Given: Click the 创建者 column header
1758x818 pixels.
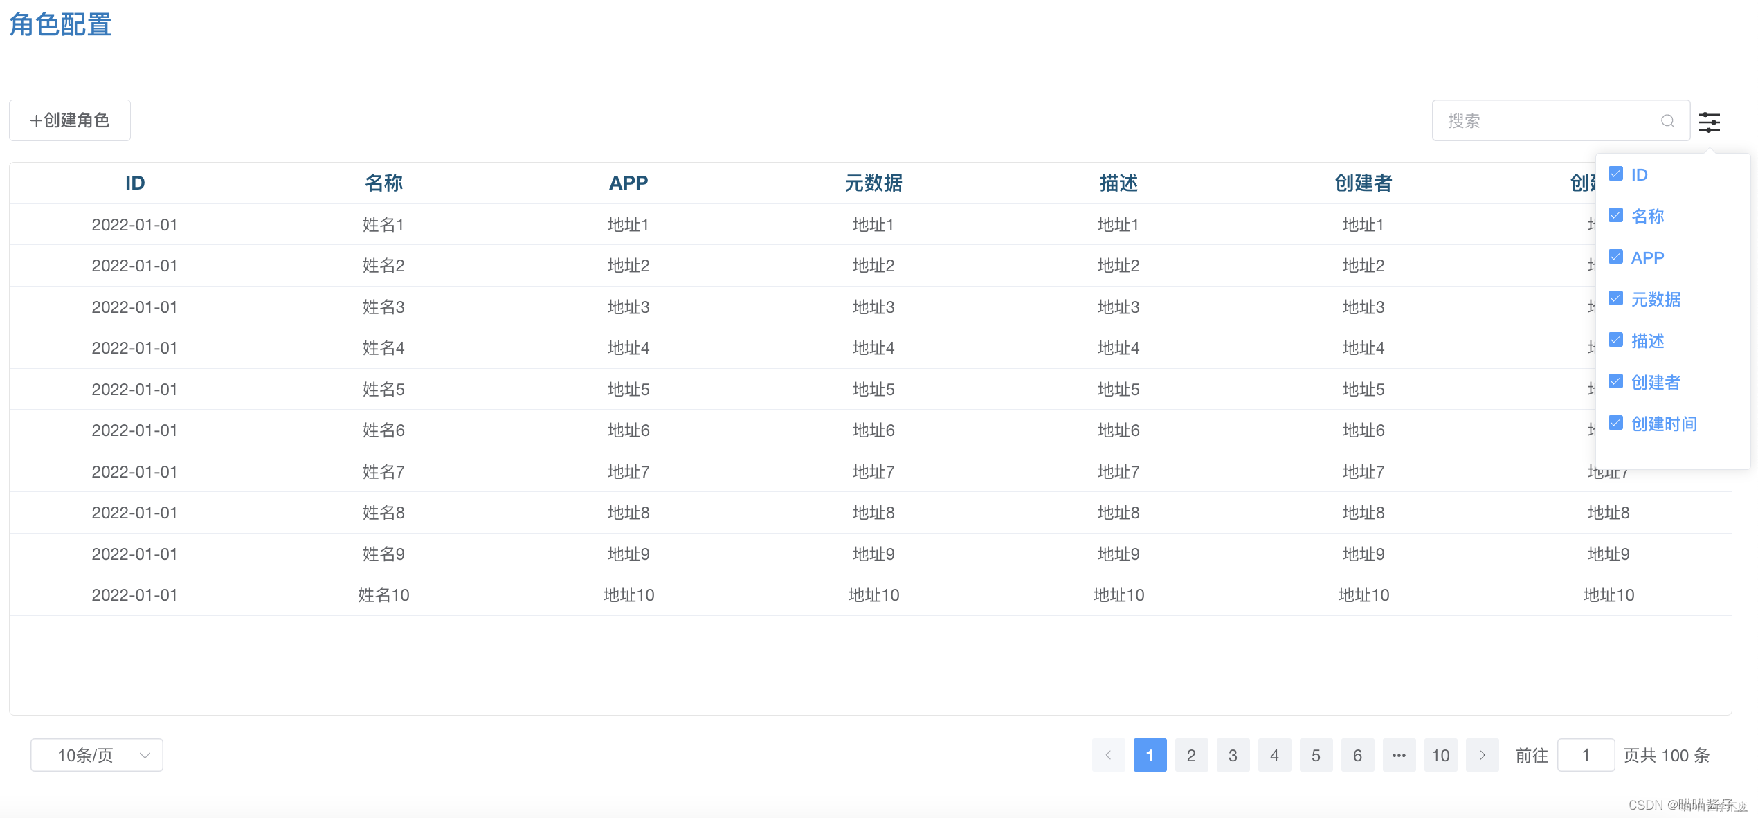Looking at the screenshot, I should 1363,183.
